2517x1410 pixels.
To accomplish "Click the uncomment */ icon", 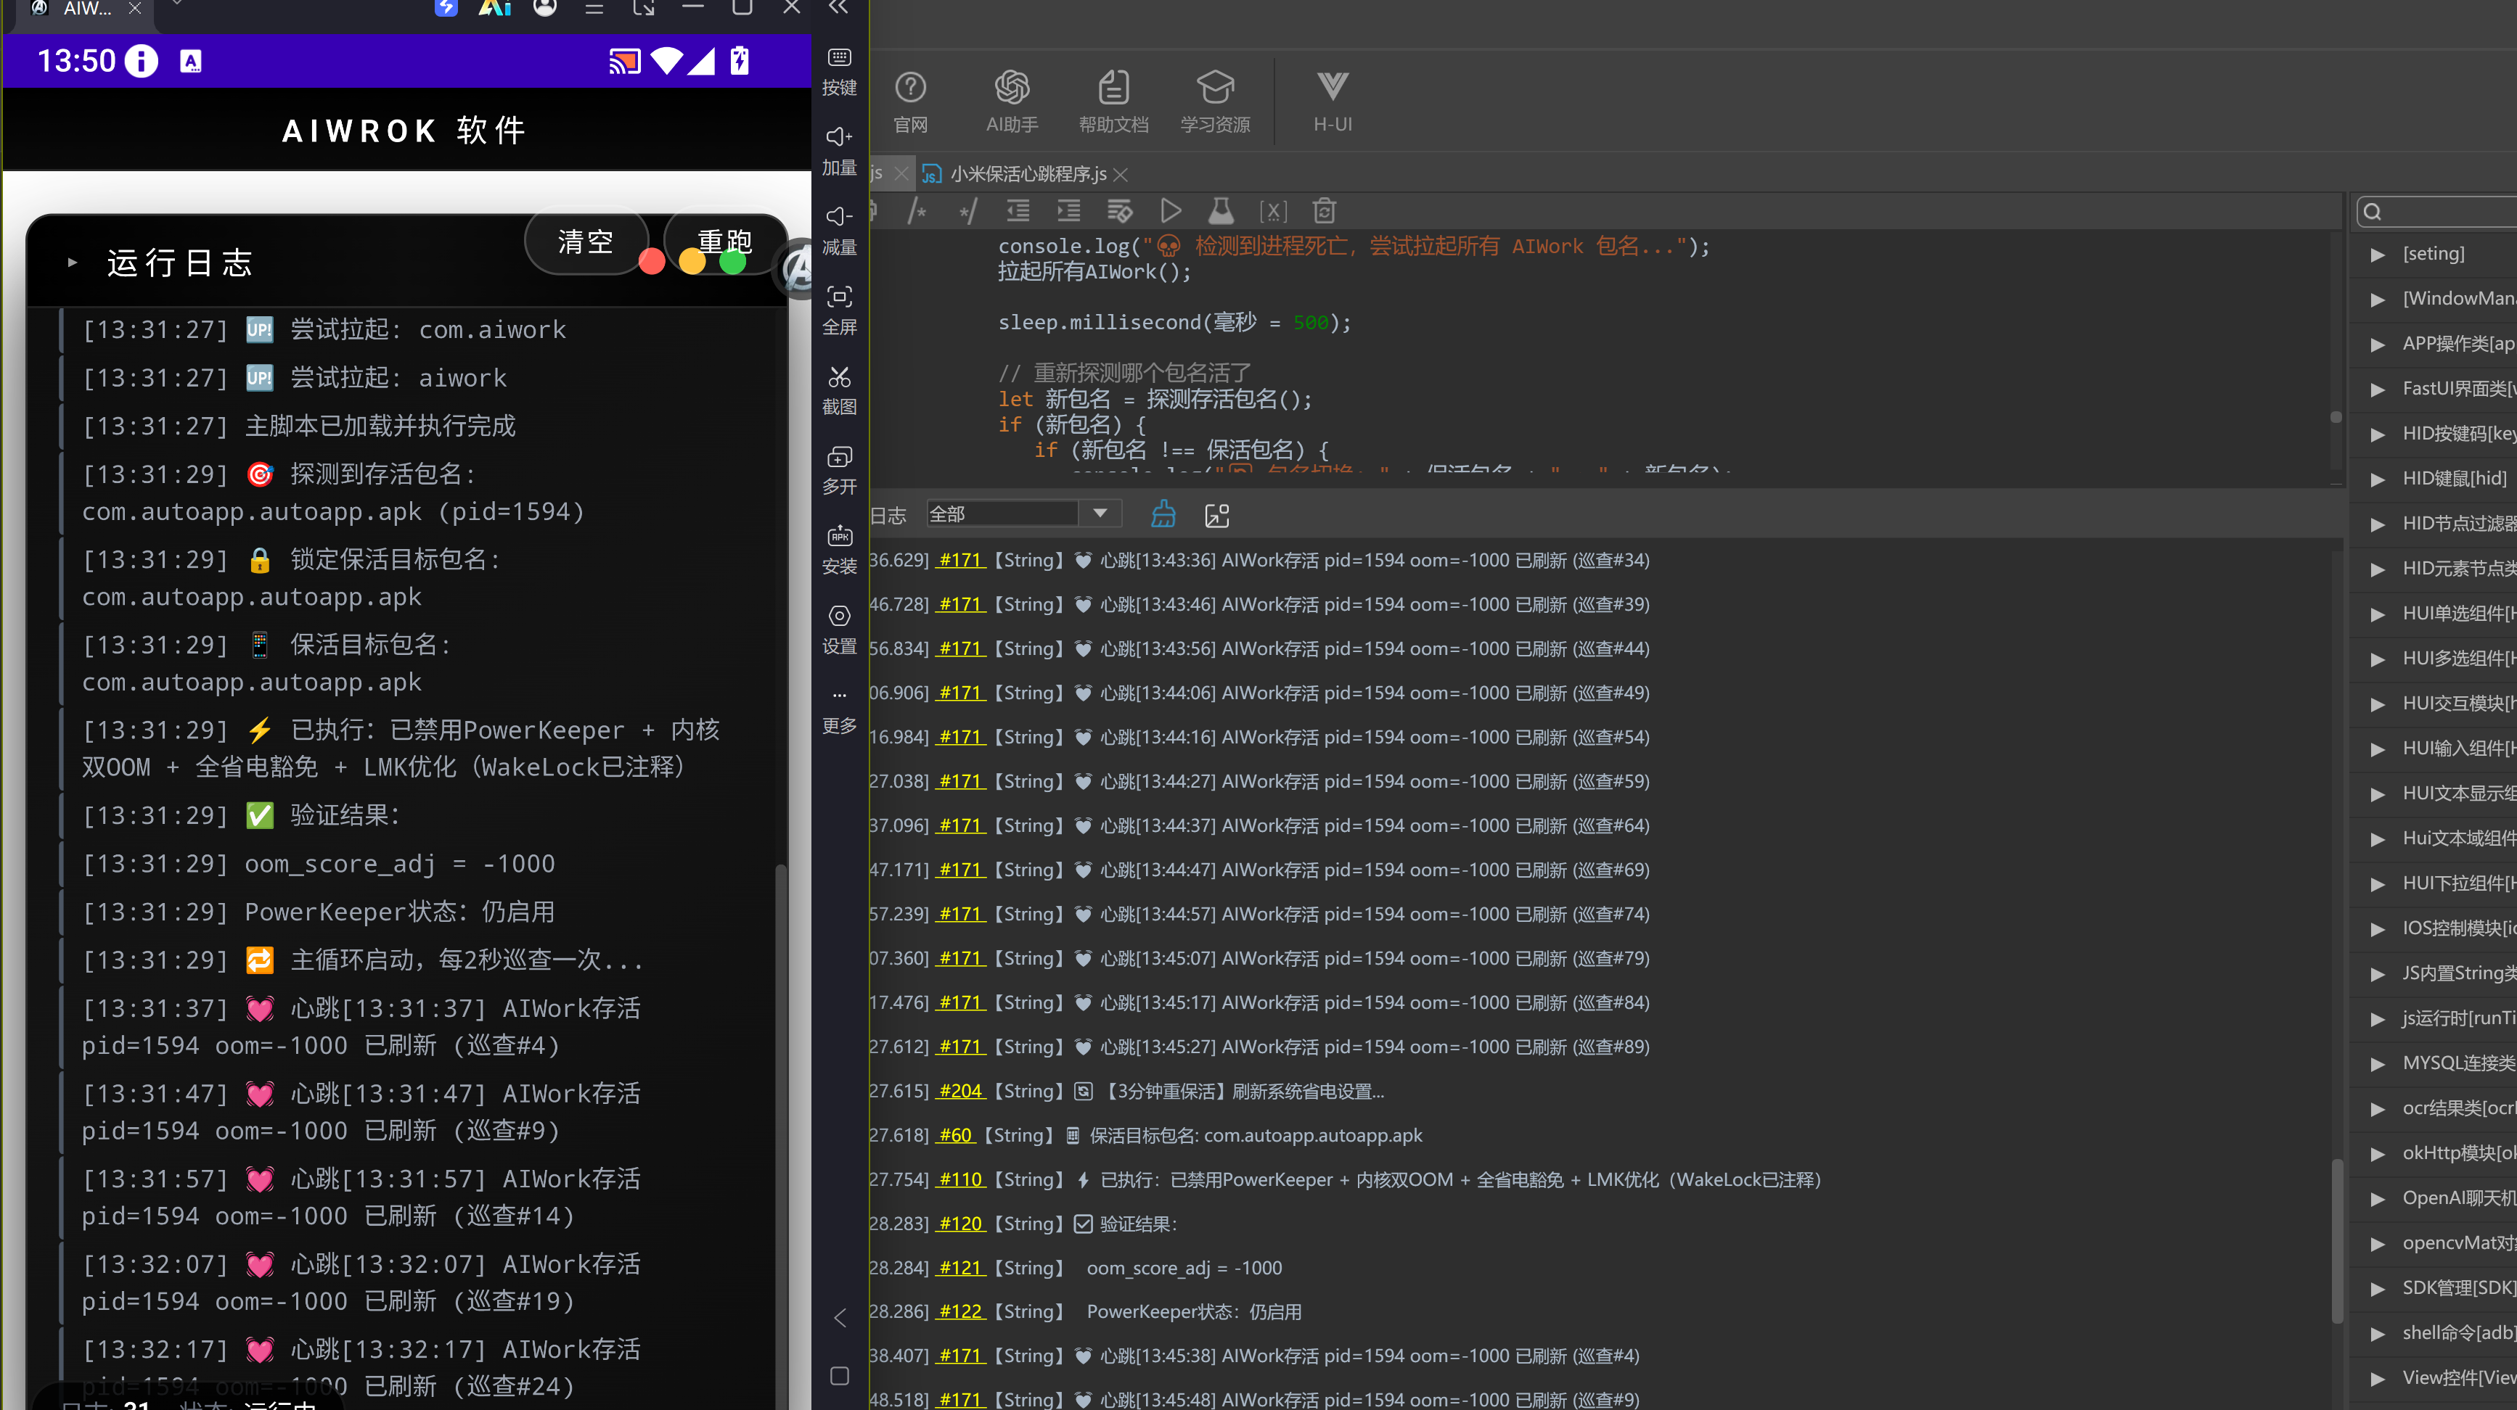I will [967, 211].
